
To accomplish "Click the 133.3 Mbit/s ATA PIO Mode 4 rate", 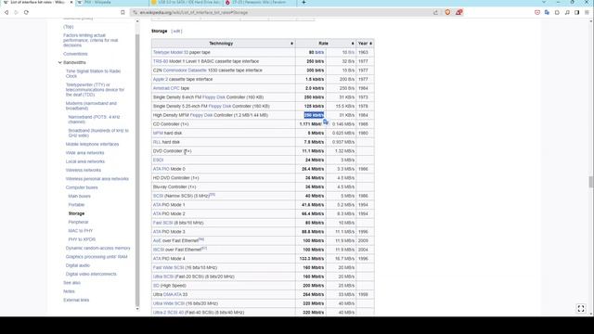I will pos(313,259).
